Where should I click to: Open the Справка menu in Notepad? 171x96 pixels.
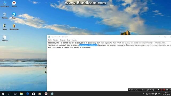74,40
